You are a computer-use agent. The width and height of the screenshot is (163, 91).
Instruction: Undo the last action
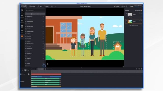pos(52,6)
